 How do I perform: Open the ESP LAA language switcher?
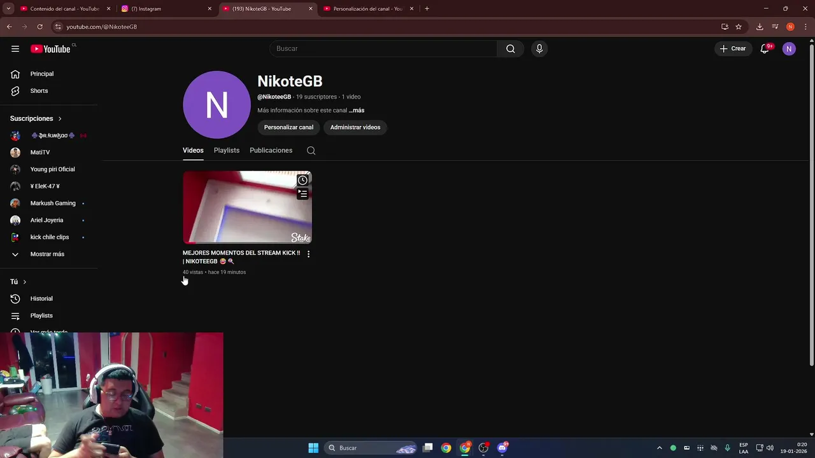(744, 448)
